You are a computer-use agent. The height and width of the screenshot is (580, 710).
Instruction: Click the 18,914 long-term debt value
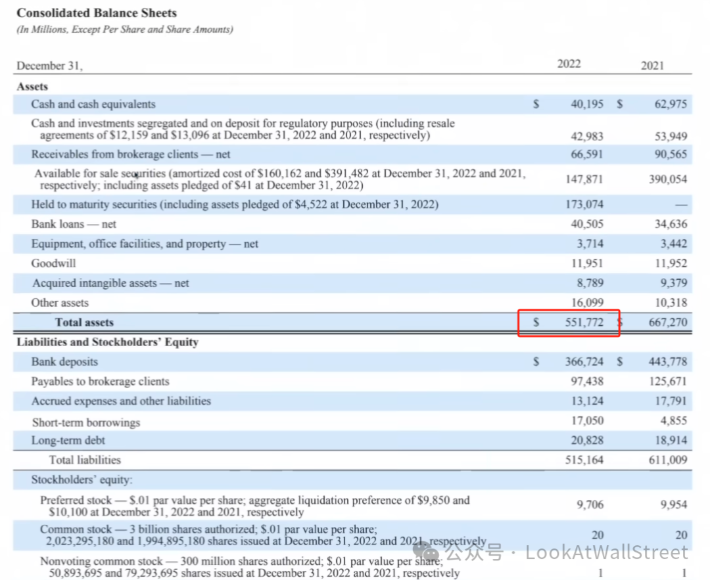click(671, 441)
